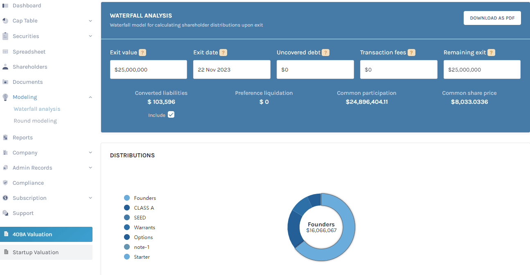Click the Exit date input field

(x=232, y=69)
